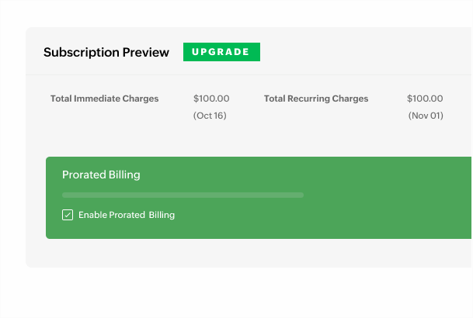Click the white checkmark icon in the banner

click(68, 215)
